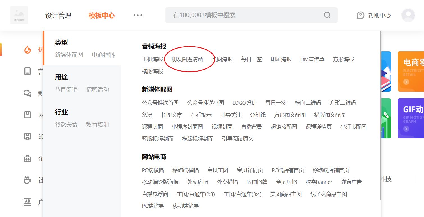Open the 模板中心 tab
The height and width of the screenshot is (217, 424).
point(102,15)
